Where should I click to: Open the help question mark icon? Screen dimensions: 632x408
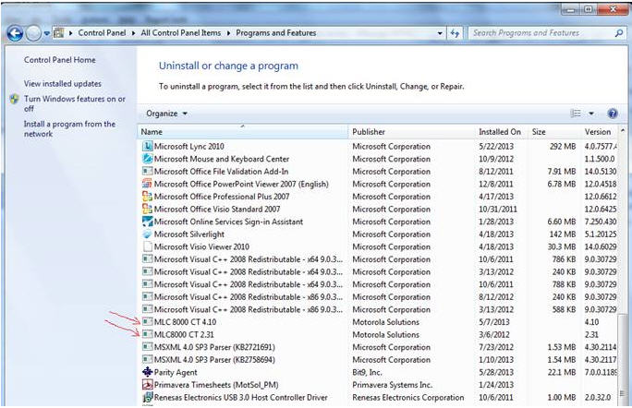tap(612, 114)
